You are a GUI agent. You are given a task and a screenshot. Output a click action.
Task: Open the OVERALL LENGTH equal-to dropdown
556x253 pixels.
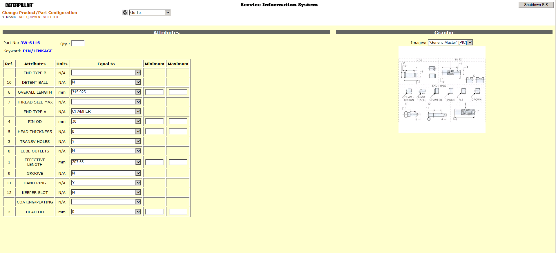click(x=106, y=92)
